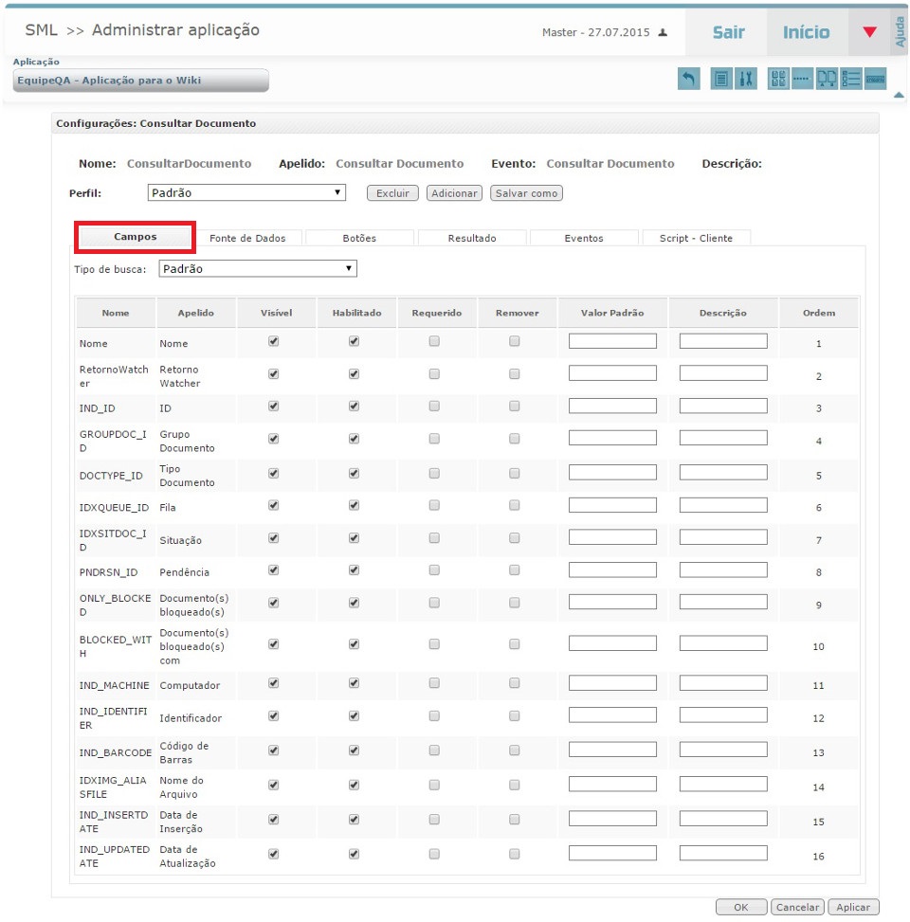Click Valor Padrão field for DOCTYPE_ID

tap(612, 475)
